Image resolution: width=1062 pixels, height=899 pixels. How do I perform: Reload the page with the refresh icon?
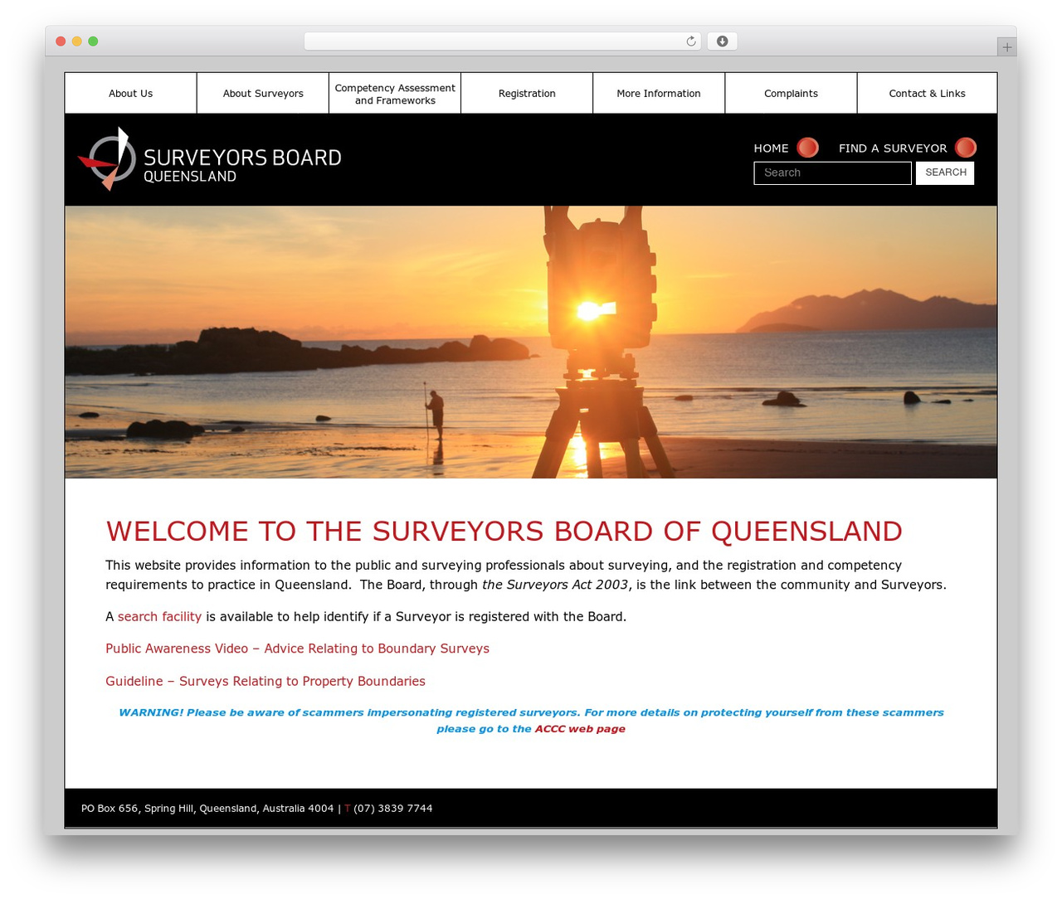(x=691, y=41)
